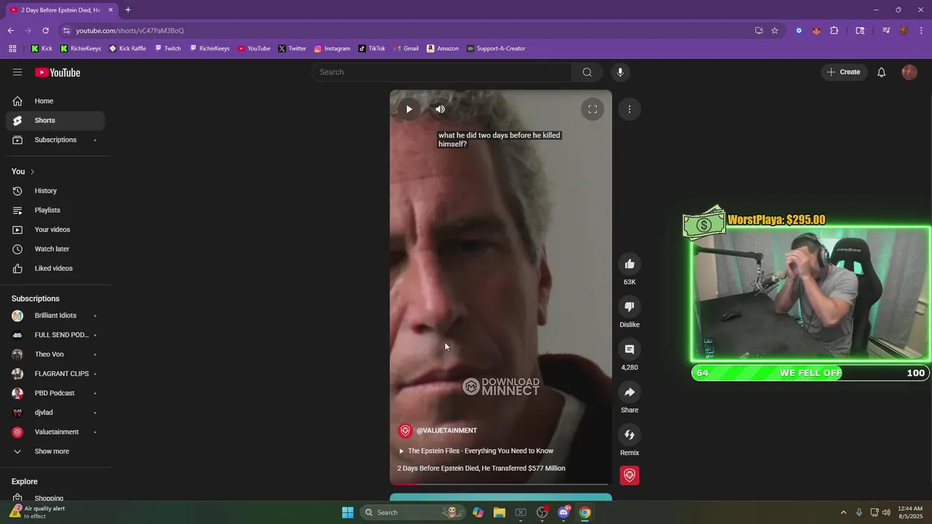Open the TikTok bookmark
932x524 pixels.
coord(372,49)
